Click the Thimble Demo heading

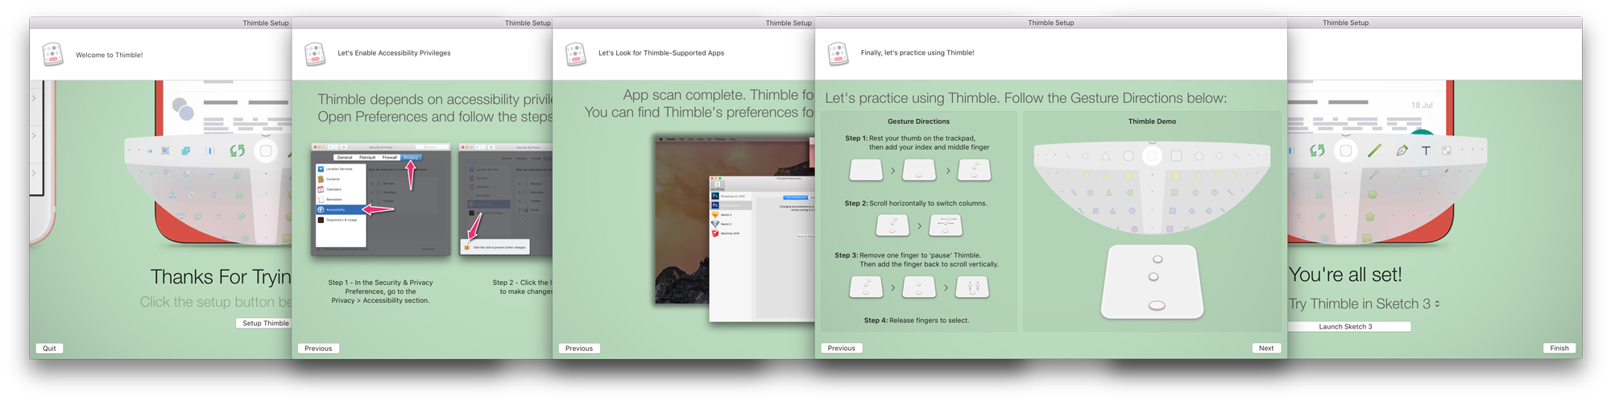[x=1152, y=122]
